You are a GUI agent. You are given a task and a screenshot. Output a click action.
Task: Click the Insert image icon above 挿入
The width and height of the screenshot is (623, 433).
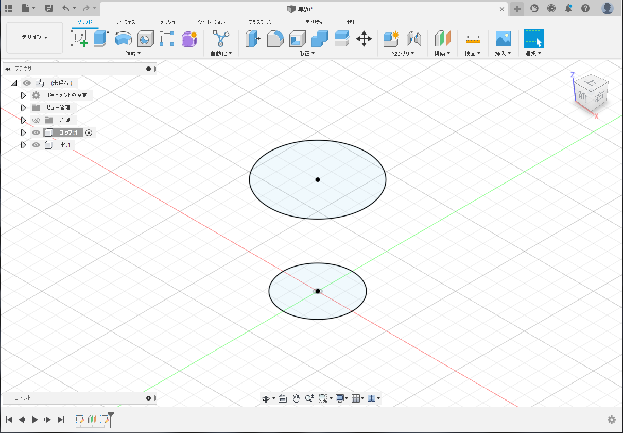click(x=503, y=39)
